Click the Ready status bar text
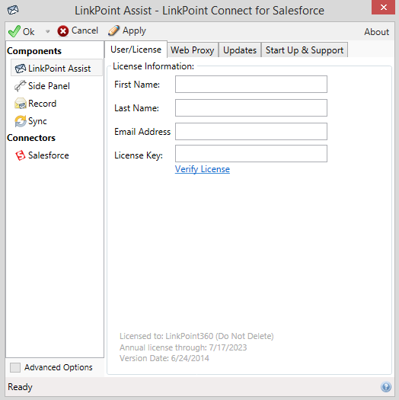The width and height of the screenshot is (399, 400). pyautogui.click(x=20, y=387)
